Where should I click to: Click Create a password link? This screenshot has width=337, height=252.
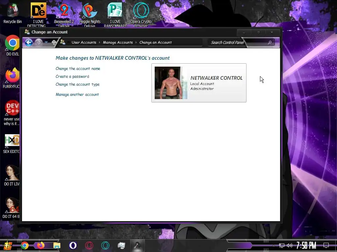(72, 76)
